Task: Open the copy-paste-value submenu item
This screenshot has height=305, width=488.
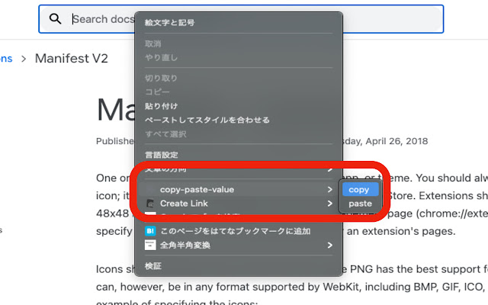Action: pyautogui.click(x=239, y=189)
